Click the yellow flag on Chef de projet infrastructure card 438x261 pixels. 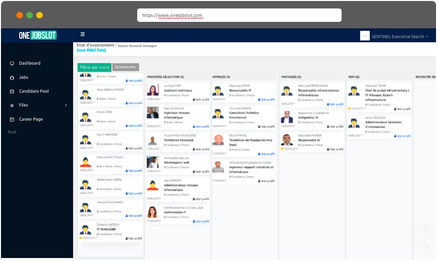coord(349,109)
